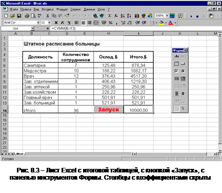The image size is (222, 193).
Task: Click Sort Ascending icon
Action: coord(123,16)
